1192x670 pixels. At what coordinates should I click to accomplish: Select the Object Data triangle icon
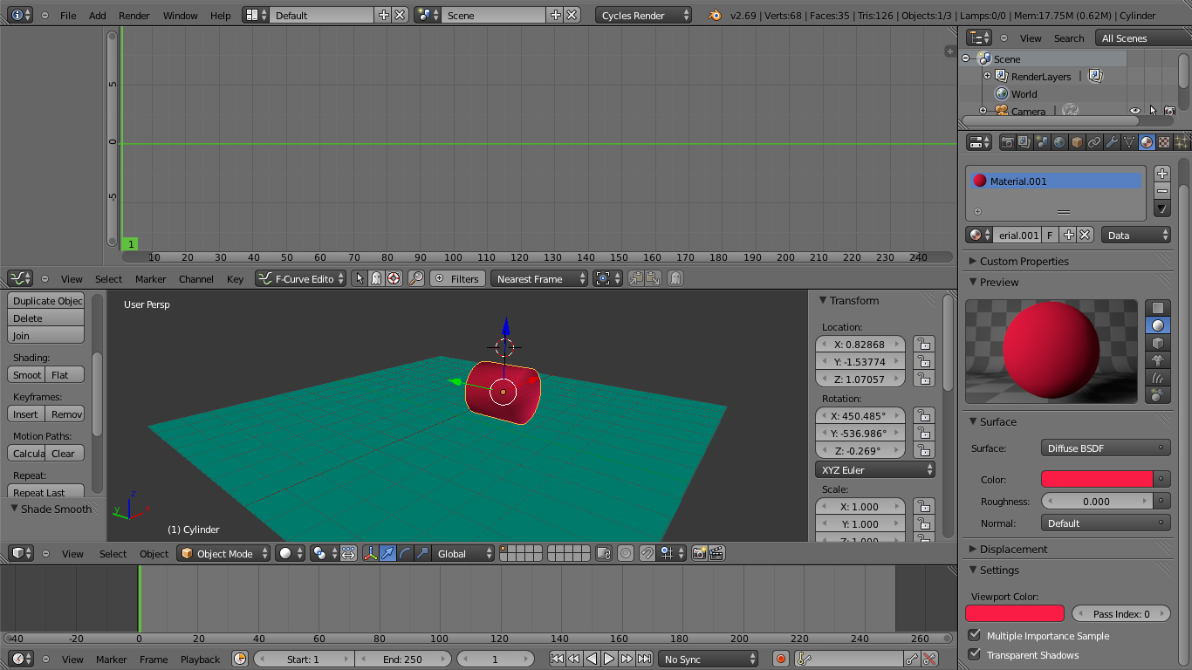(x=1129, y=141)
